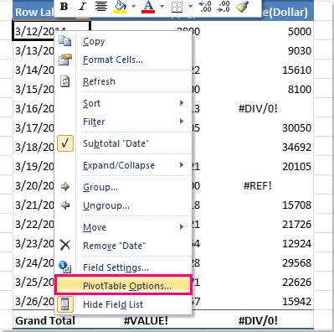Click the Refresh icon in context menu
This screenshot has width=334, height=332.
65,81
